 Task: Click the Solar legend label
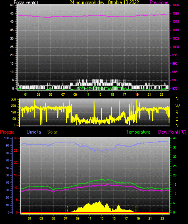[x=52, y=132]
